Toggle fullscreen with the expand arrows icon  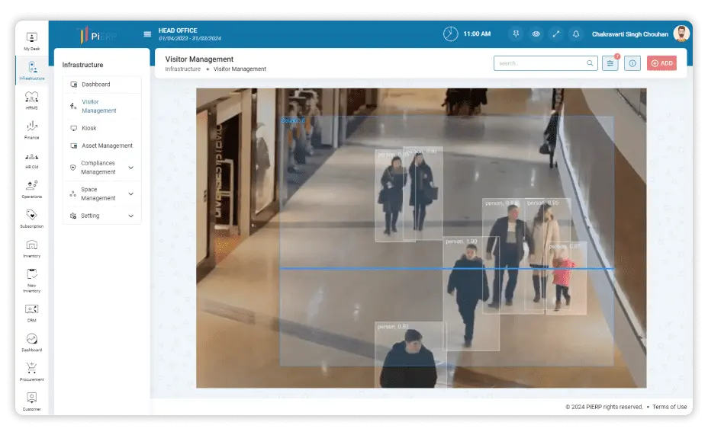coord(556,34)
